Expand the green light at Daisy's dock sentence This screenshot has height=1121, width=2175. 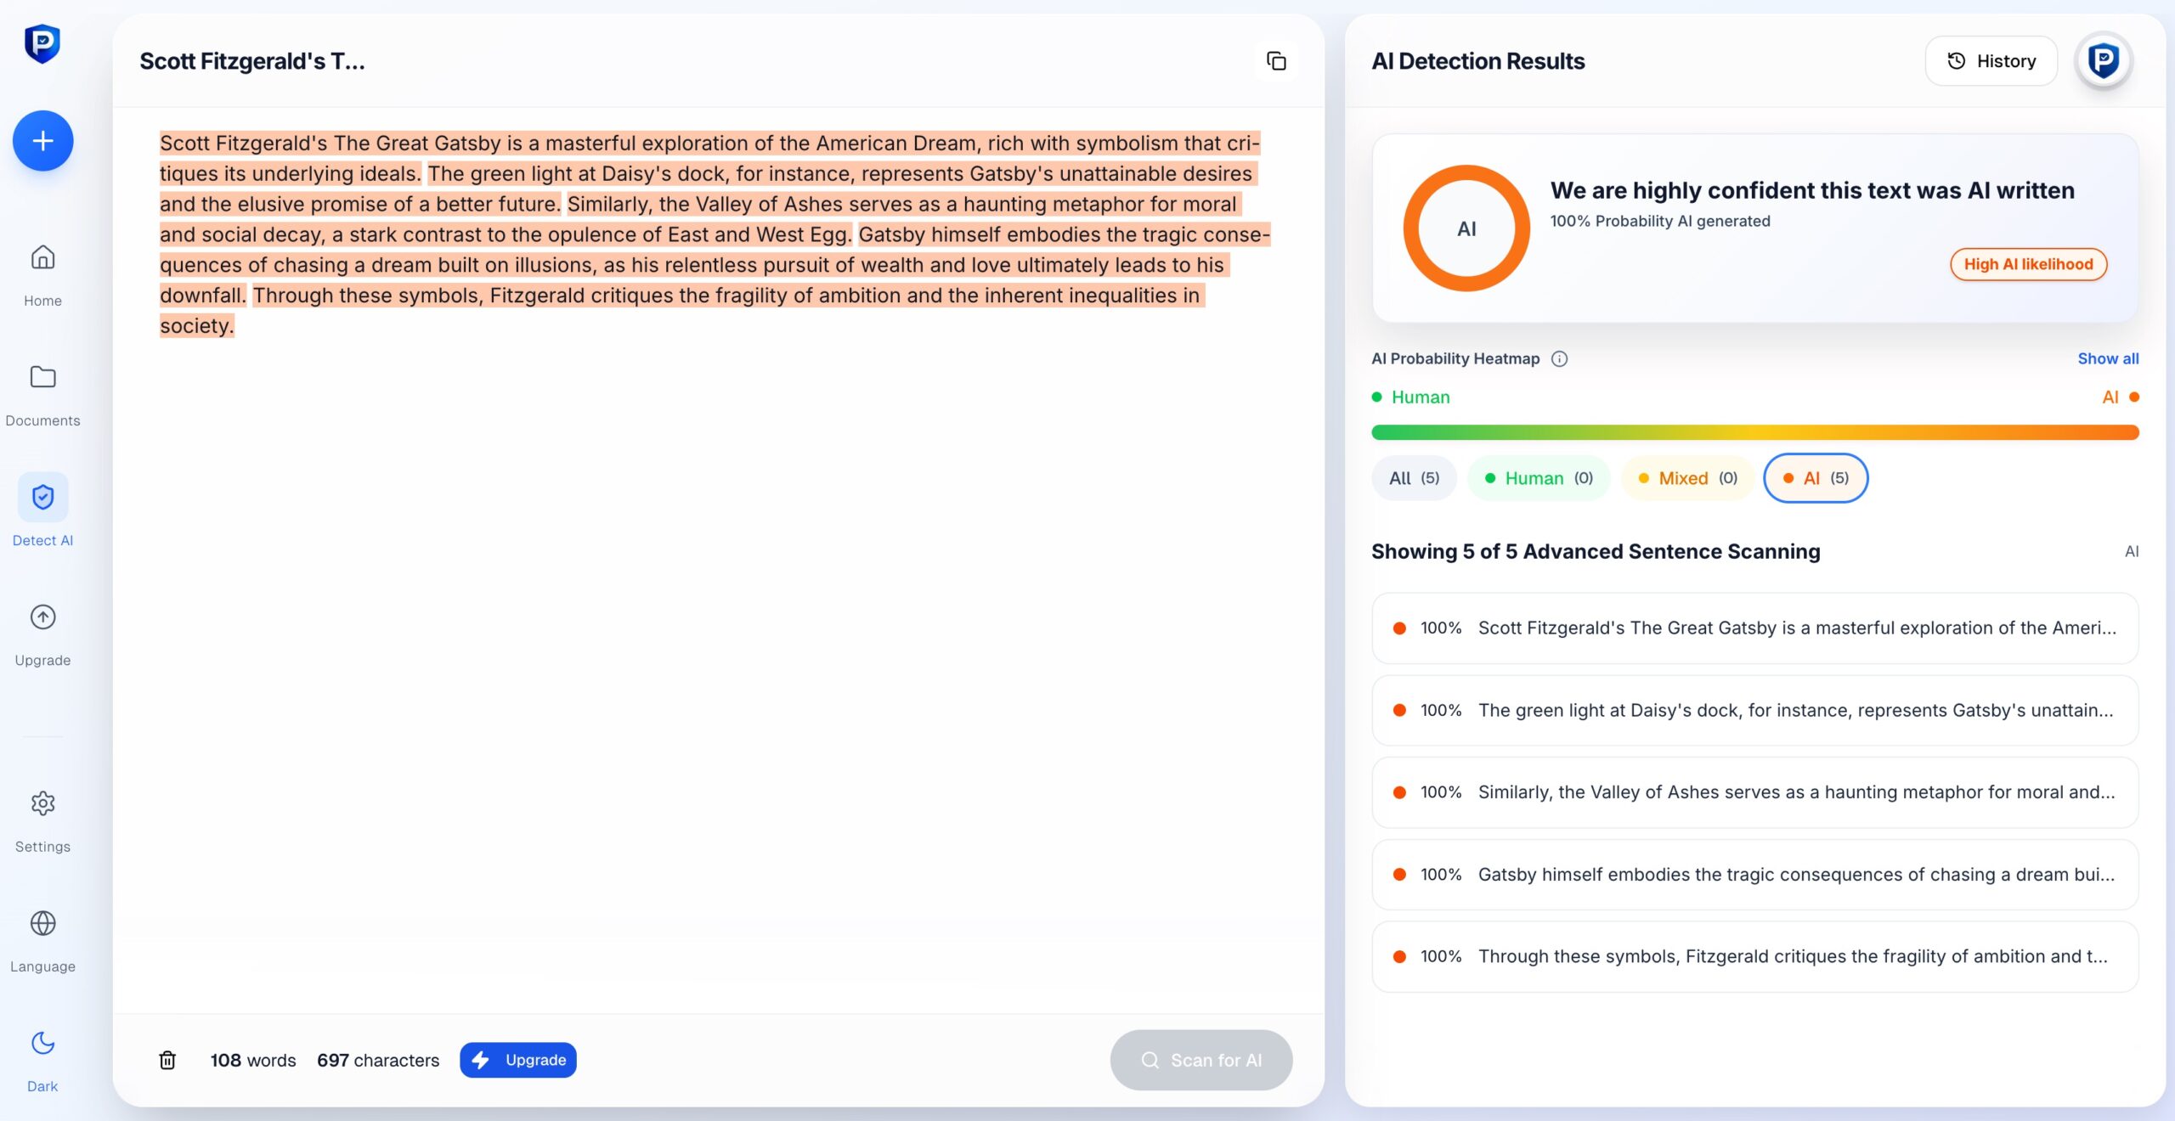pos(1754,711)
